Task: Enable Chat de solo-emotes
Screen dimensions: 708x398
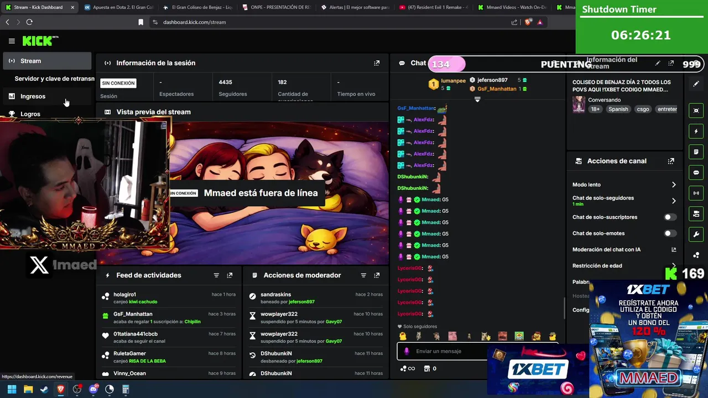Action: click(x=670, y=233)
